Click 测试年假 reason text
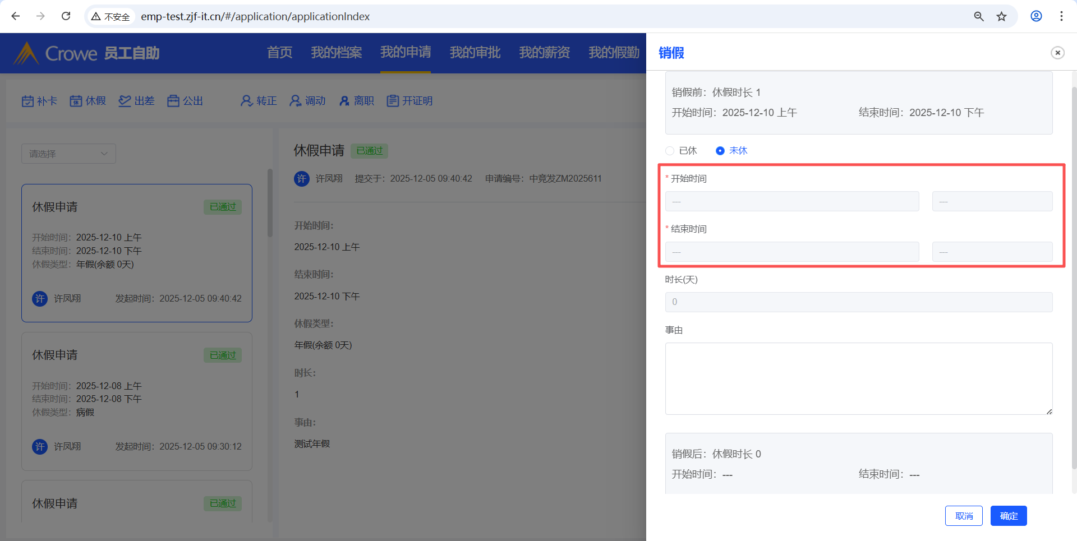 click(x=312, y=444)
